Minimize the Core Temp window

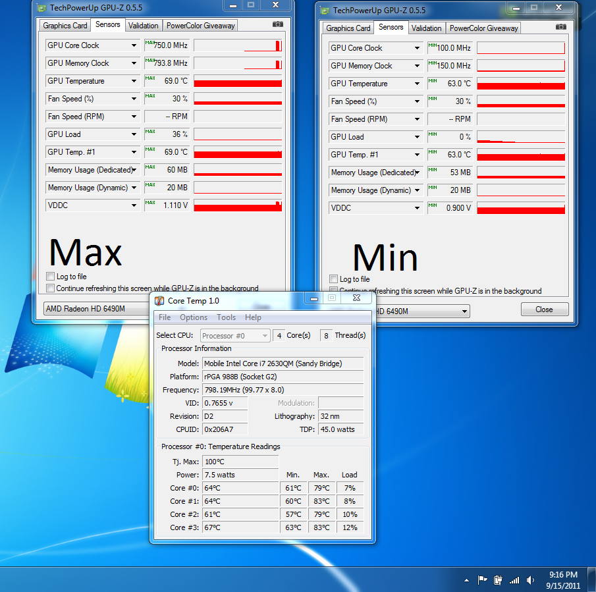(314, 298)
